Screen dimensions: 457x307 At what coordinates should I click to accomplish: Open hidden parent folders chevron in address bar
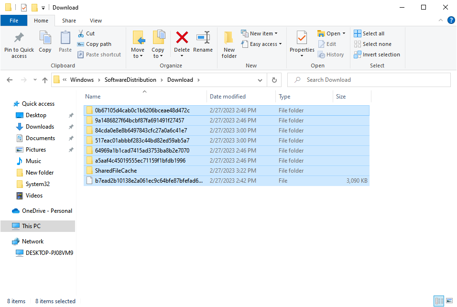[65, 80]
